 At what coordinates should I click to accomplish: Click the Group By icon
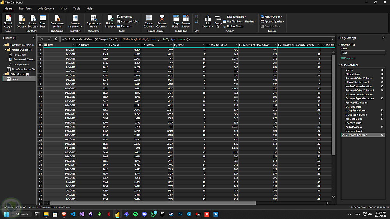coord(218,18)
